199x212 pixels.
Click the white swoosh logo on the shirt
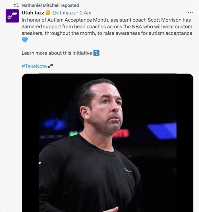point(128,170)
